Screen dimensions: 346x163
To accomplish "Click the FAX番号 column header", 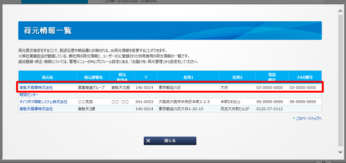I will pyautogui.click(x=305, y=77).
